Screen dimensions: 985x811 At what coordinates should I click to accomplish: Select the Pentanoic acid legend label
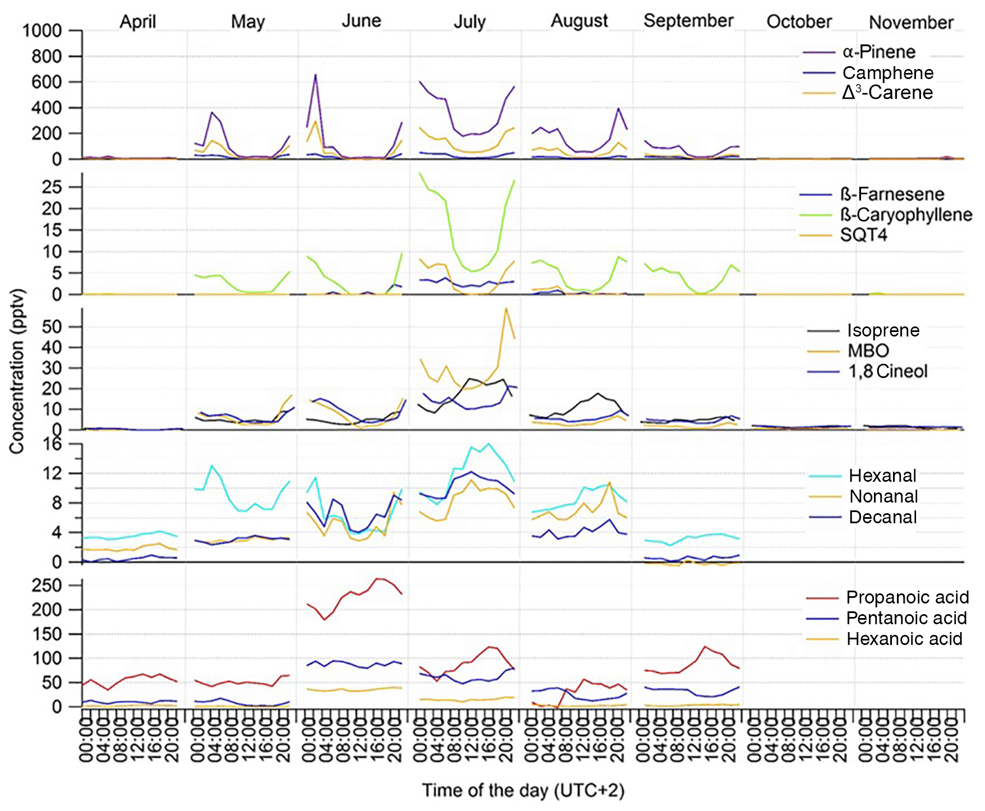coord(906,618)
